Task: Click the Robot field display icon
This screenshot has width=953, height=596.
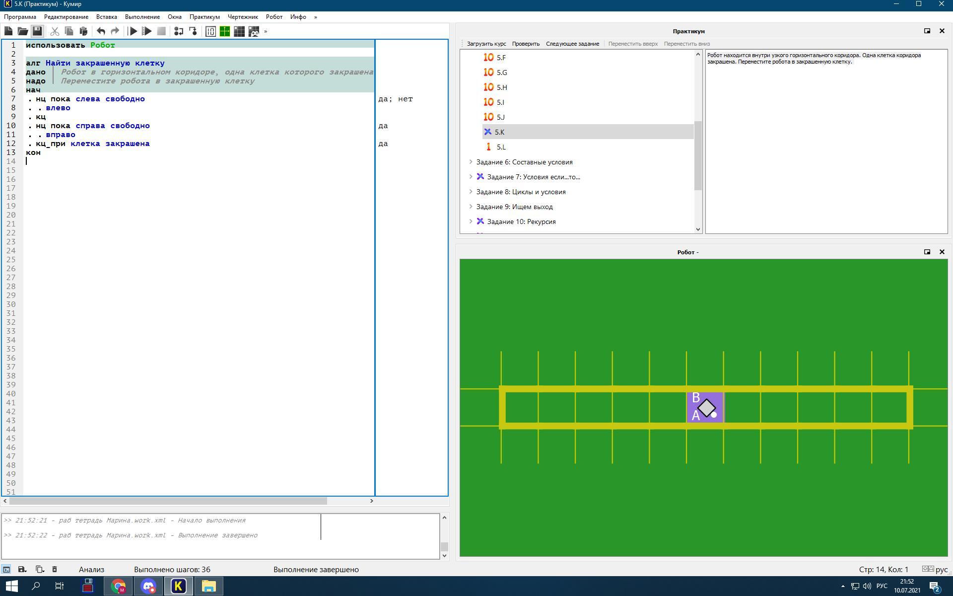Action: point(240,32)
